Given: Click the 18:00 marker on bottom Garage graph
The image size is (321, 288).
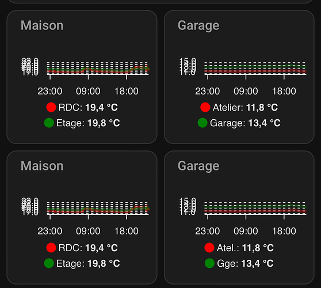Looking at the screenshot, I should click(x=284, y=231).
